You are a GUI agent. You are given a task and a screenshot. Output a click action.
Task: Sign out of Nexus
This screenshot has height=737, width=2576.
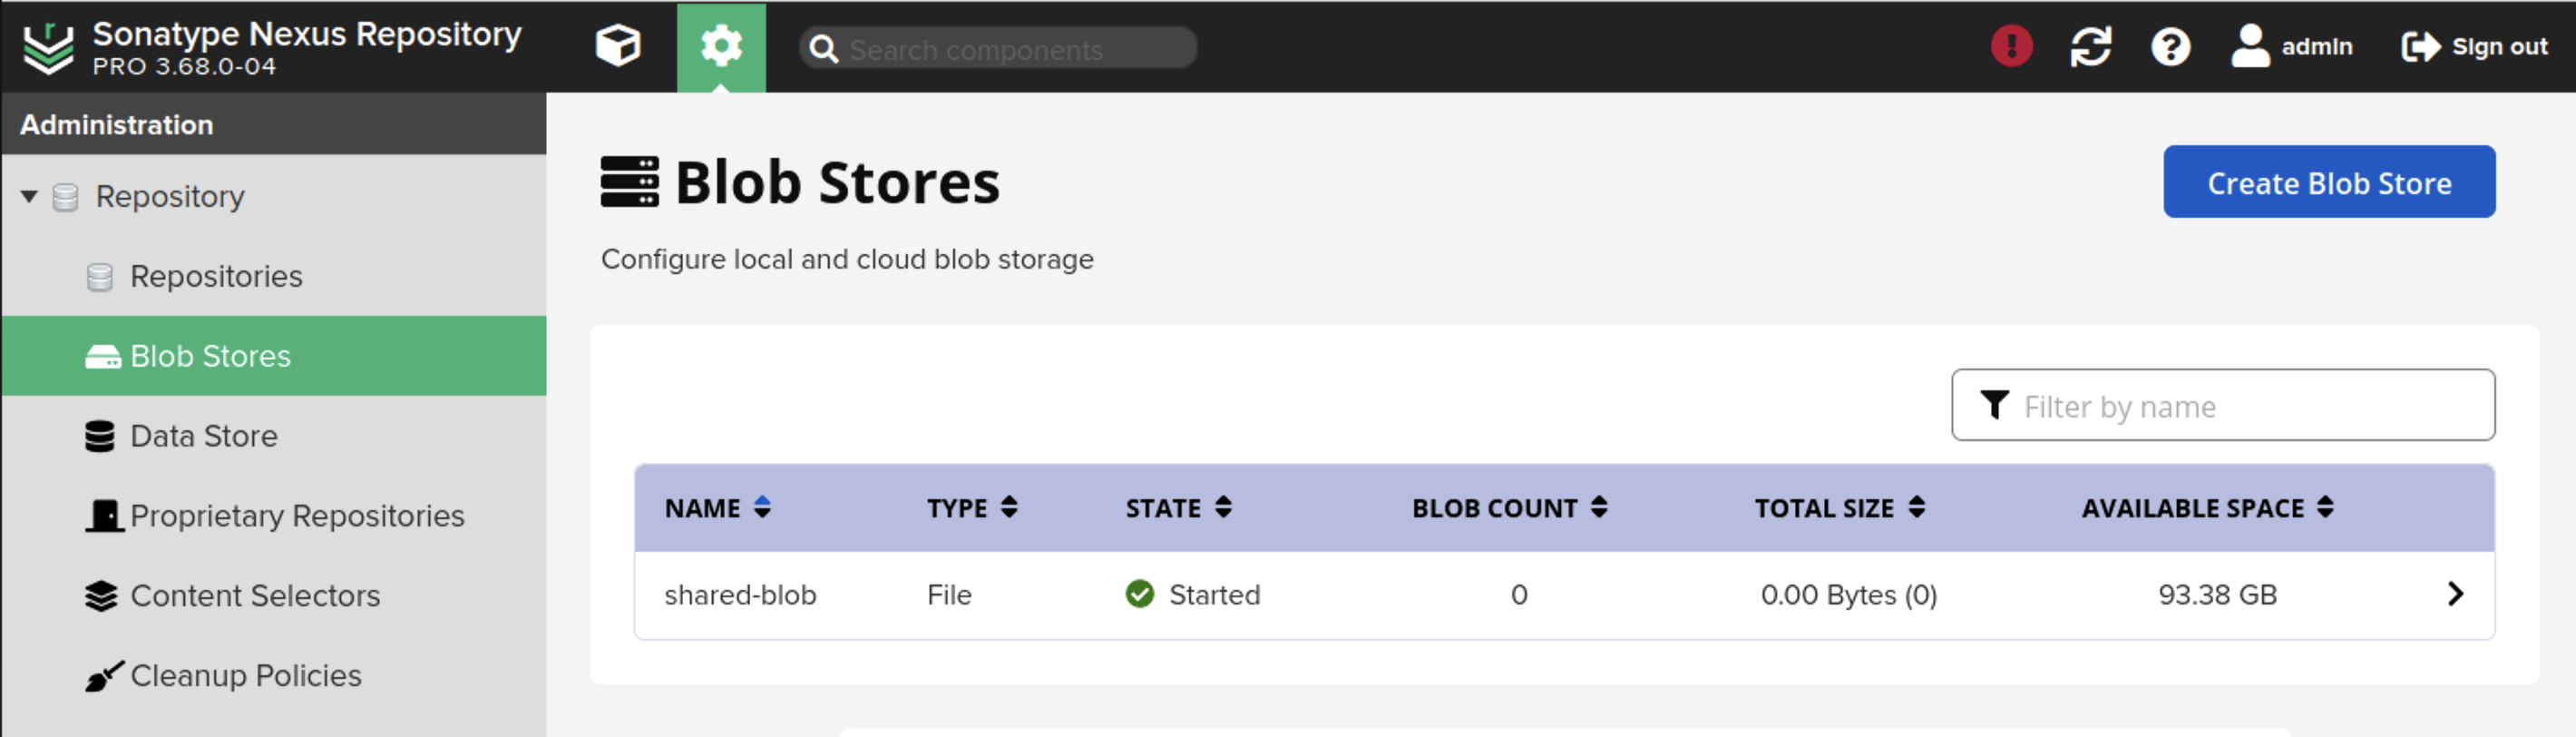point(2474,46)
